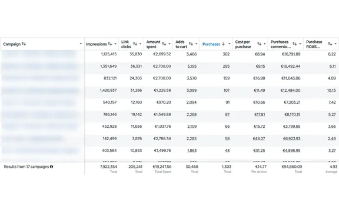This screenshot has height=212, width=339.
Task: Open the Purchases column dropdown caret
Action: click(230, 44)
